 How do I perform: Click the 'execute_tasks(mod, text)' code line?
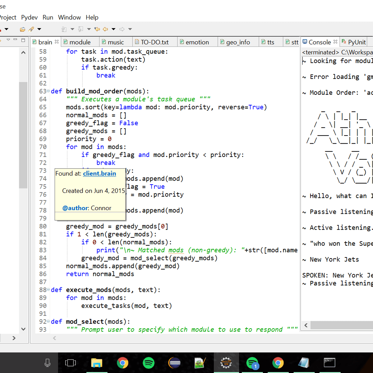pyautogui.click(x=127, y=306)
